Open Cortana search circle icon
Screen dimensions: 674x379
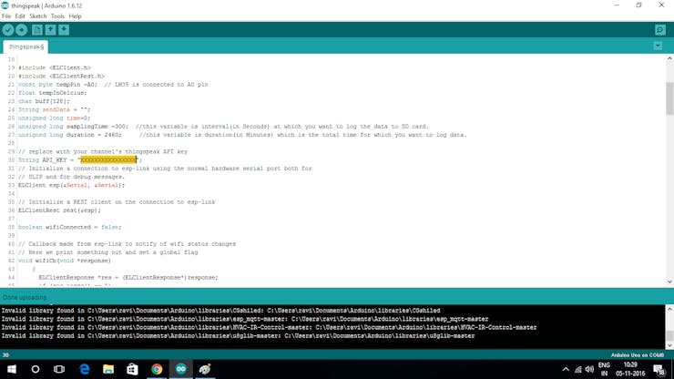pyautogui.click(x=36, y=369)
